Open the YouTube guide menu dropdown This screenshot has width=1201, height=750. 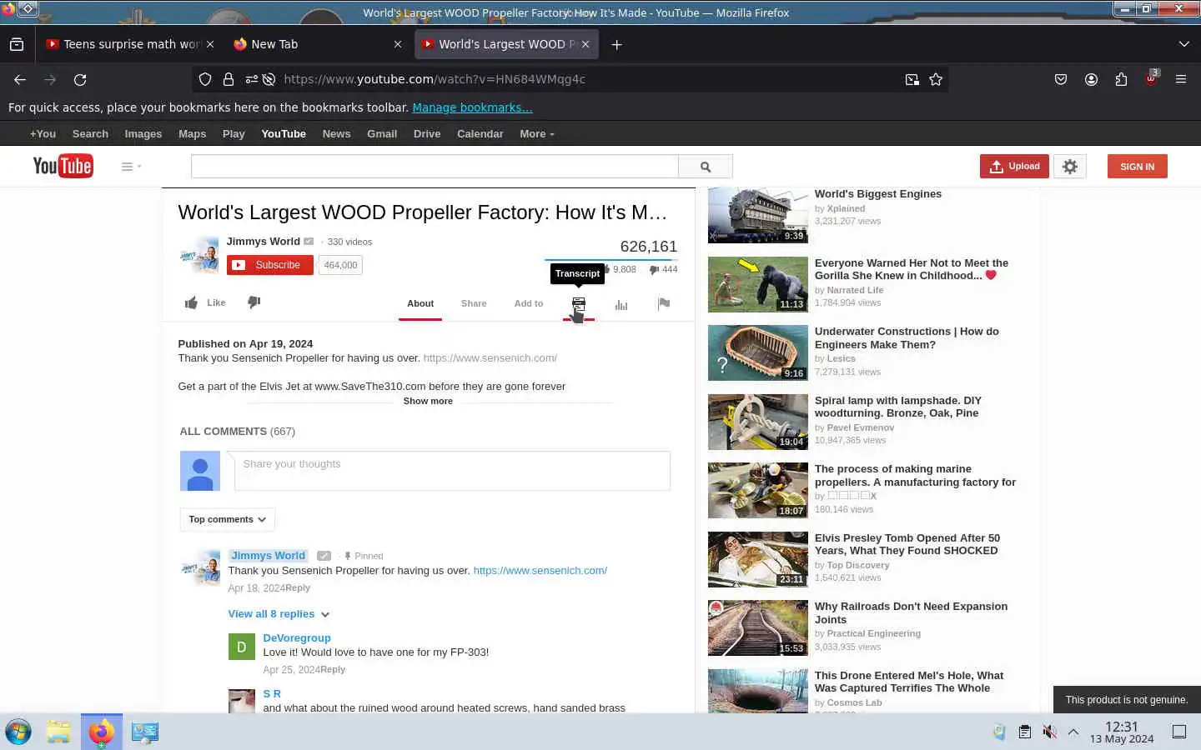131,167
